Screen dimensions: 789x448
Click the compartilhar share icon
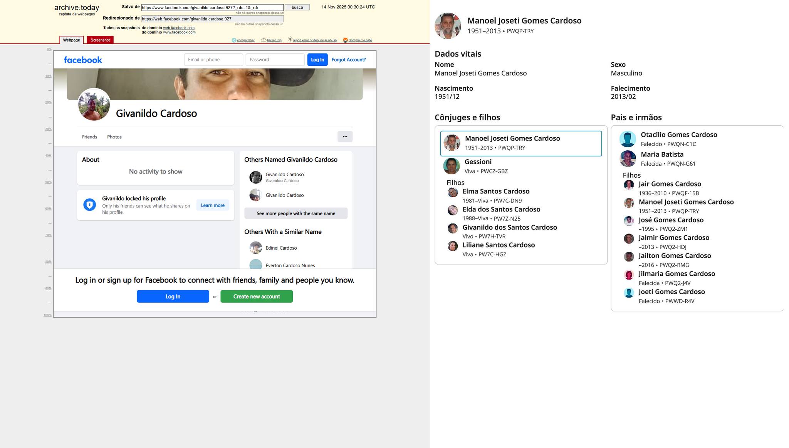234,40
